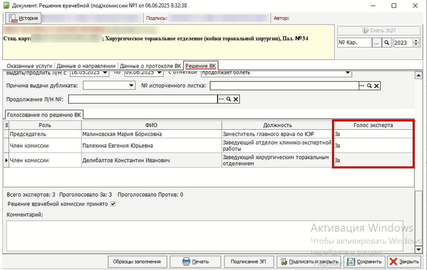
Task: Switch to Данные о протоколе ВК tab
Action: pos(150,66)
